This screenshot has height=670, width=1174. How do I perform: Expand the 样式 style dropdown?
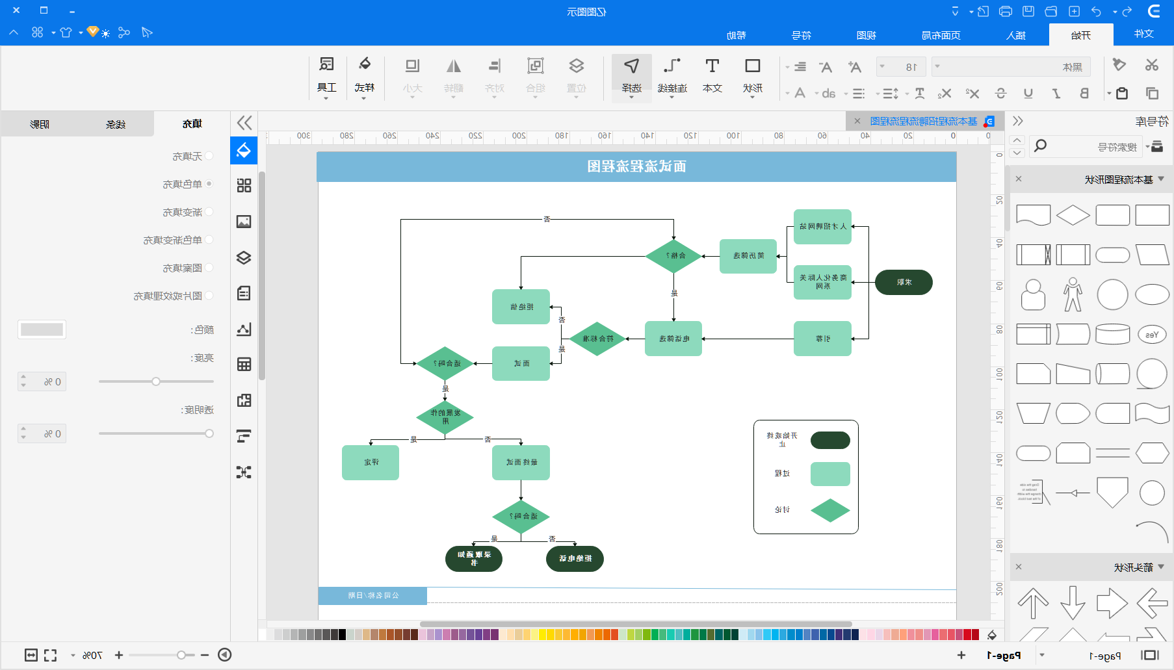point(364,97)
